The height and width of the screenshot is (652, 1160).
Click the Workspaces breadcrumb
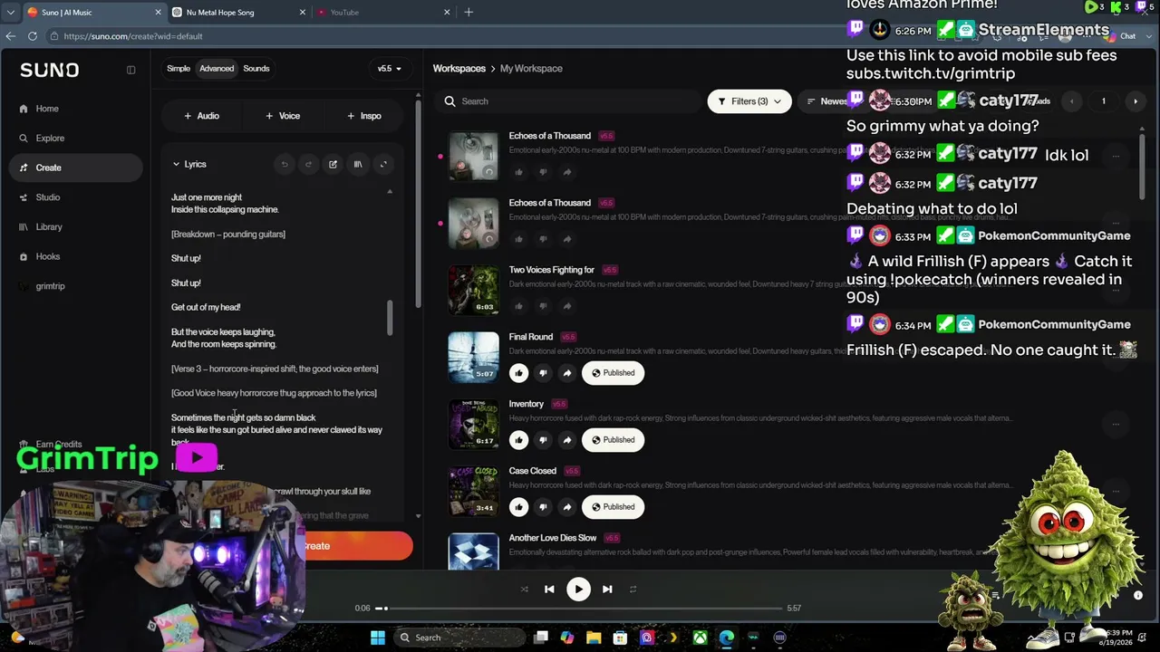(x=459, y=69)
